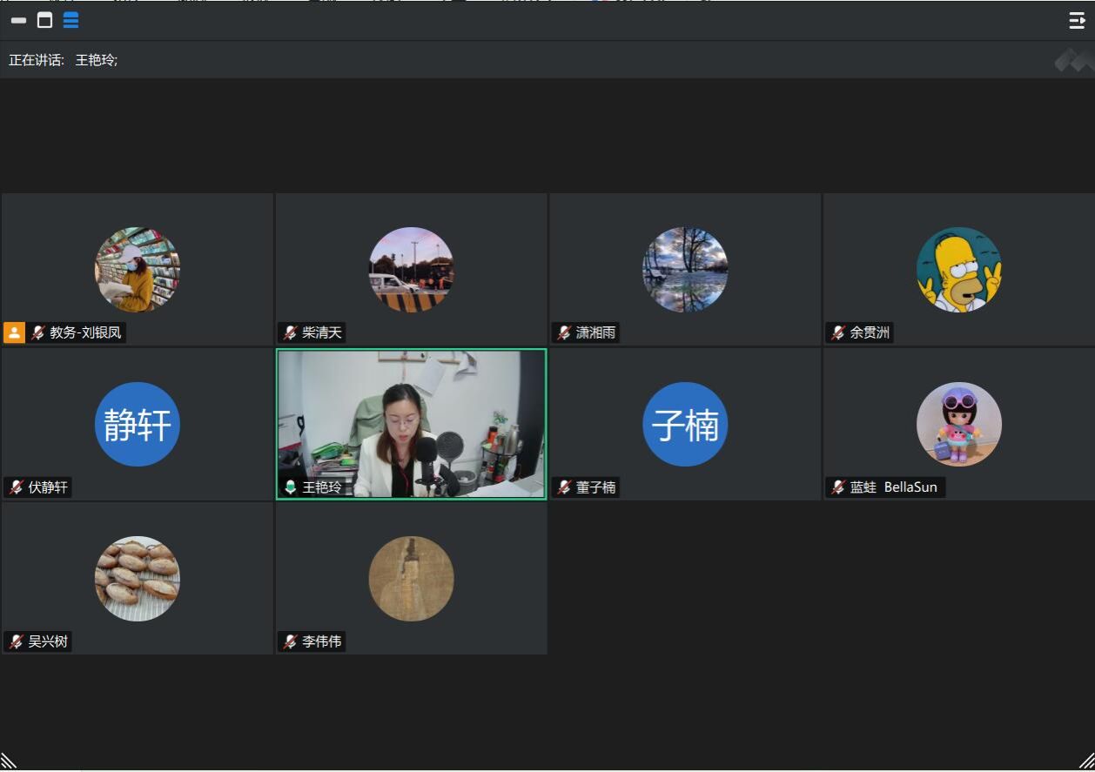Click the mic icon beside 蓝蛙 BellaSun
1095x772 pixels.
coord(838,487)
